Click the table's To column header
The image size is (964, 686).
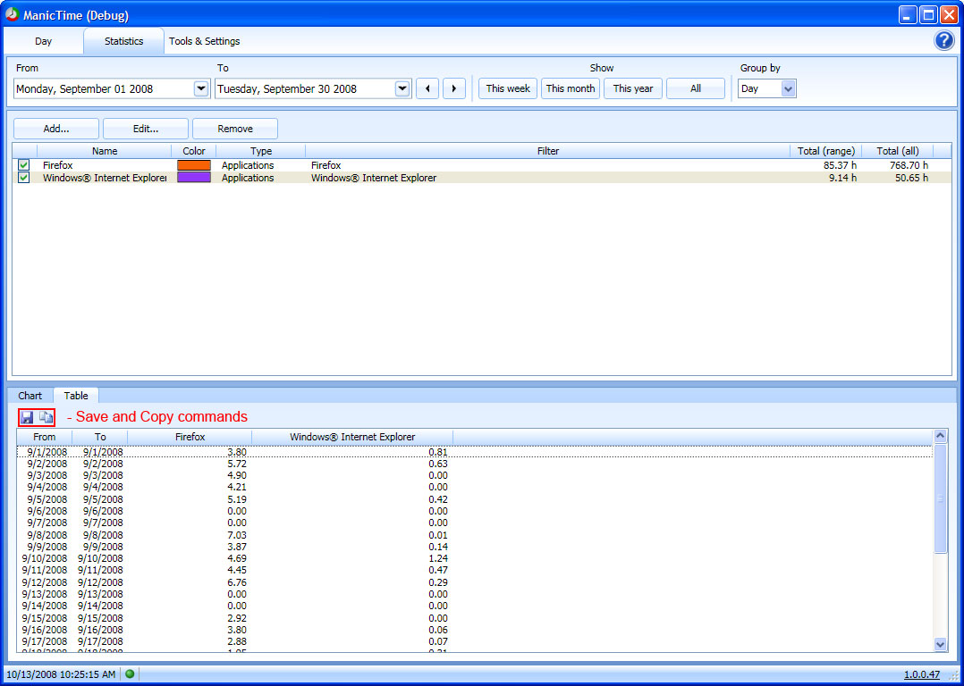100,438
